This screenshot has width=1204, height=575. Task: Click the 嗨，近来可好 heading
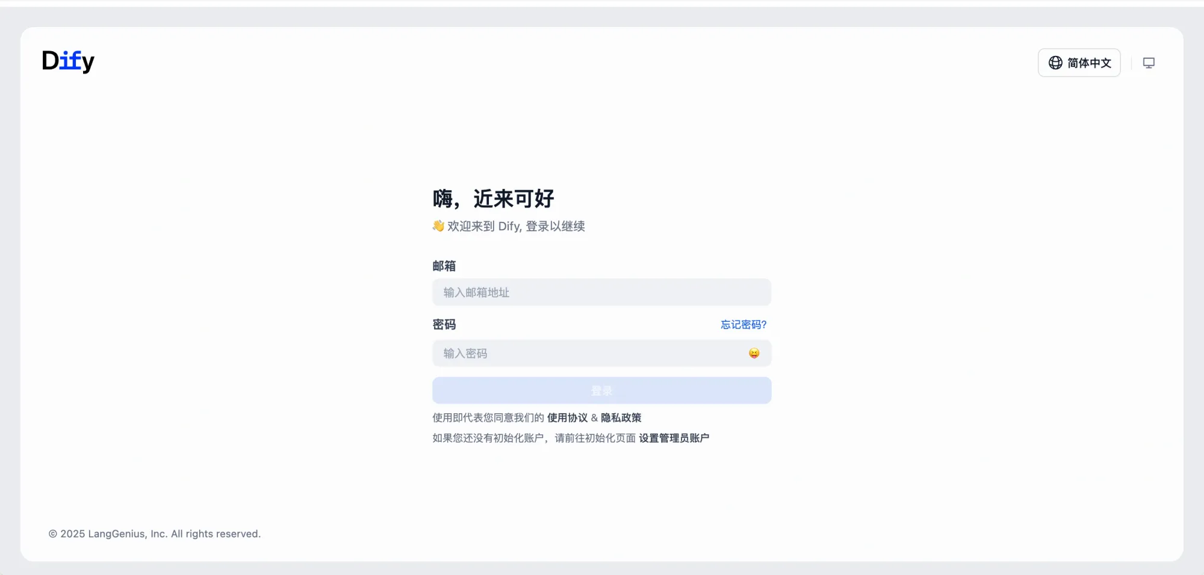(x=493, y=198)
